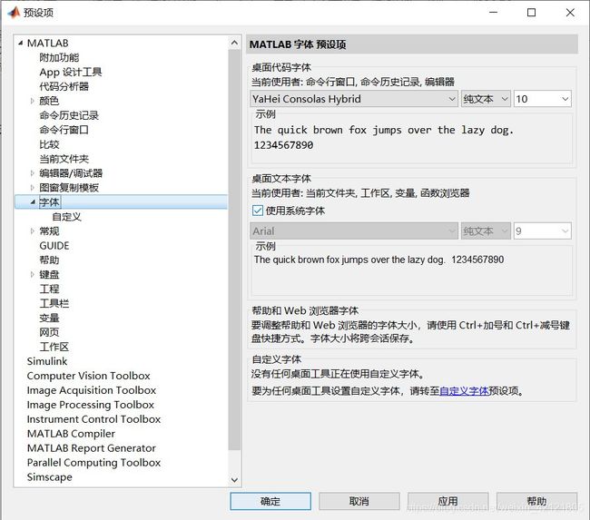Select Simulink in the tree
Screen dimensions: 590x520
[x=47, y=361]
